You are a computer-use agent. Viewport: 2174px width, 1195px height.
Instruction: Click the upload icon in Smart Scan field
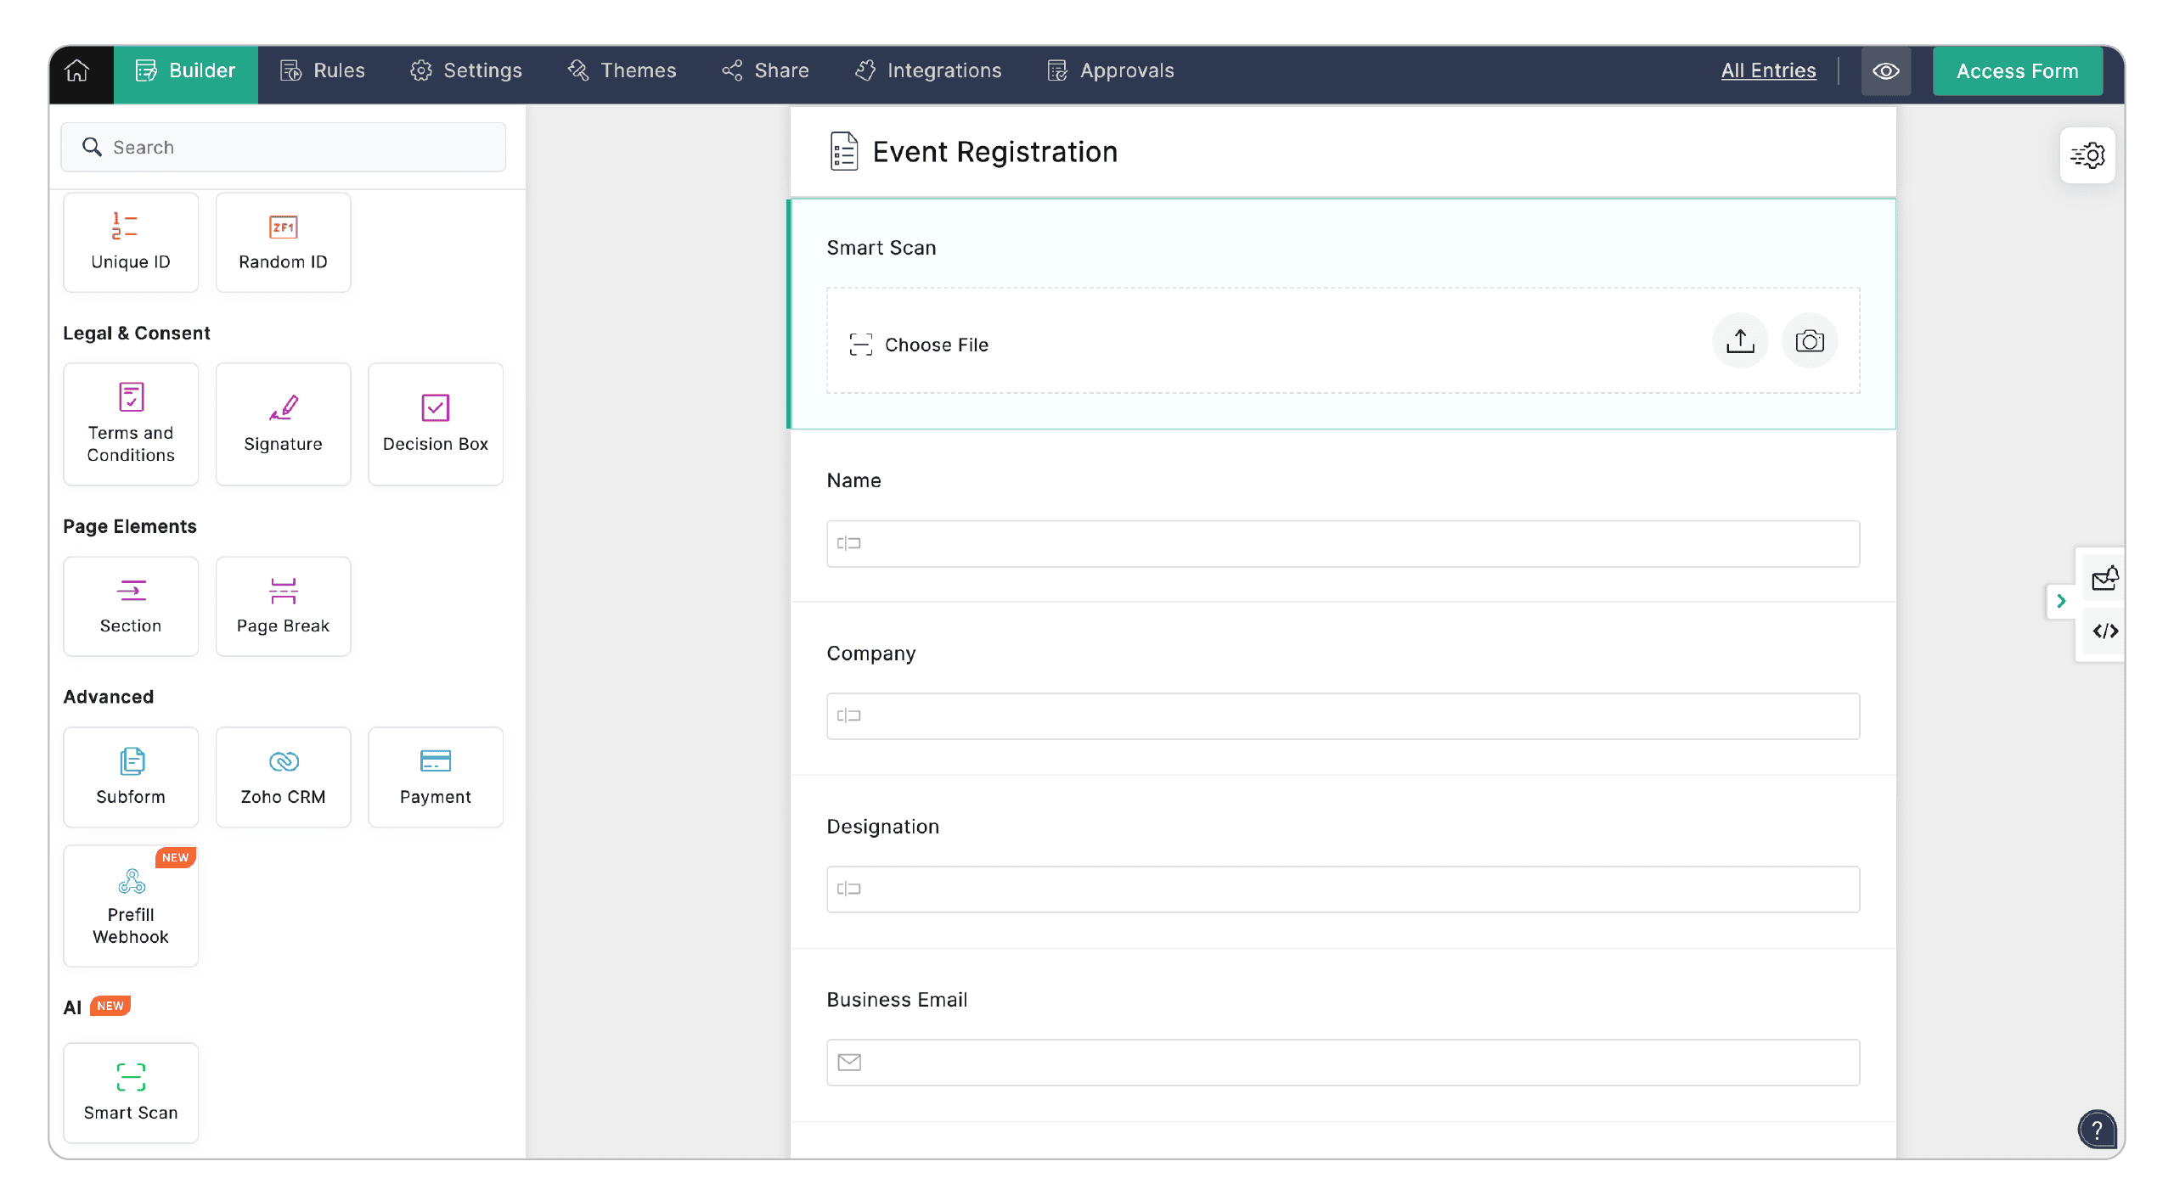[1739, 341]
